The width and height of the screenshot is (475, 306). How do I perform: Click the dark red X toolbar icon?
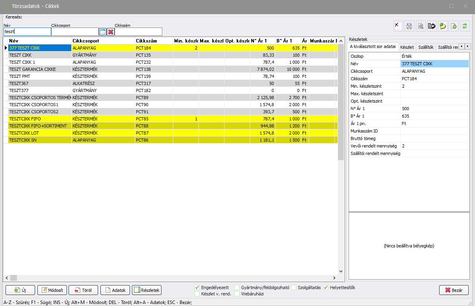(x=398, y=26)
